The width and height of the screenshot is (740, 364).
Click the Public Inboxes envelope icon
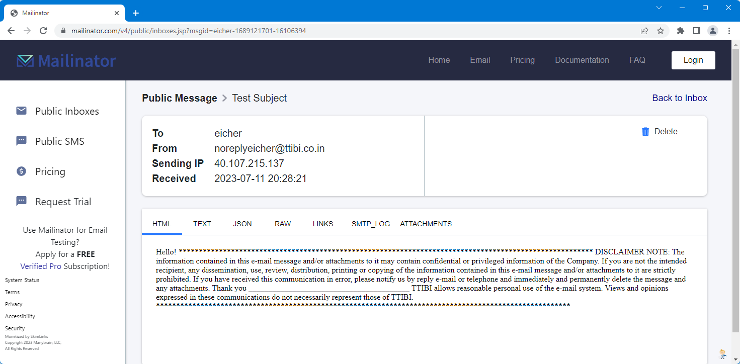(21, 111)
